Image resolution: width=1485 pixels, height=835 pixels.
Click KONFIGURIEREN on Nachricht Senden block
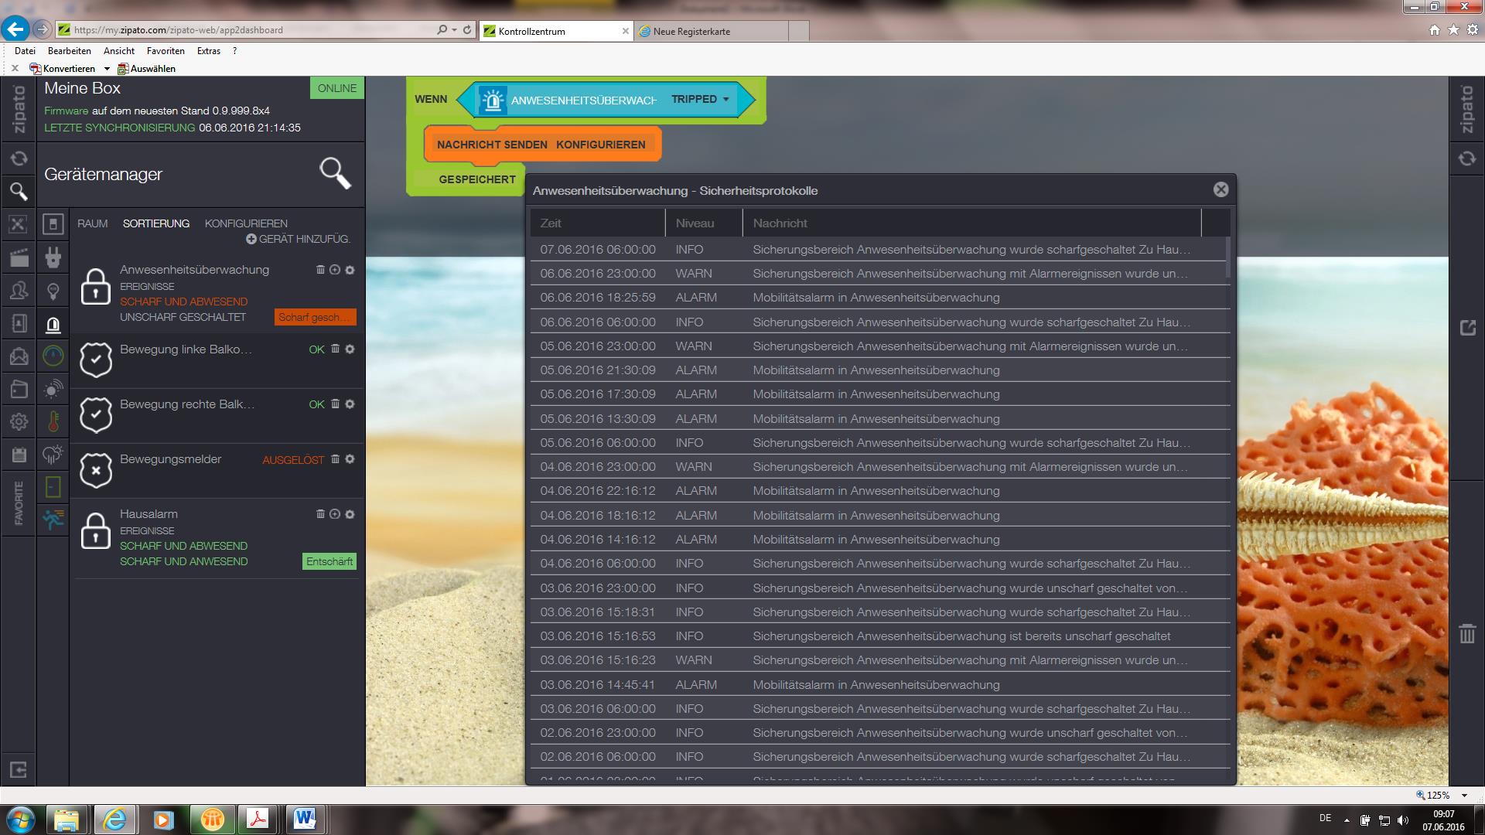600,145
